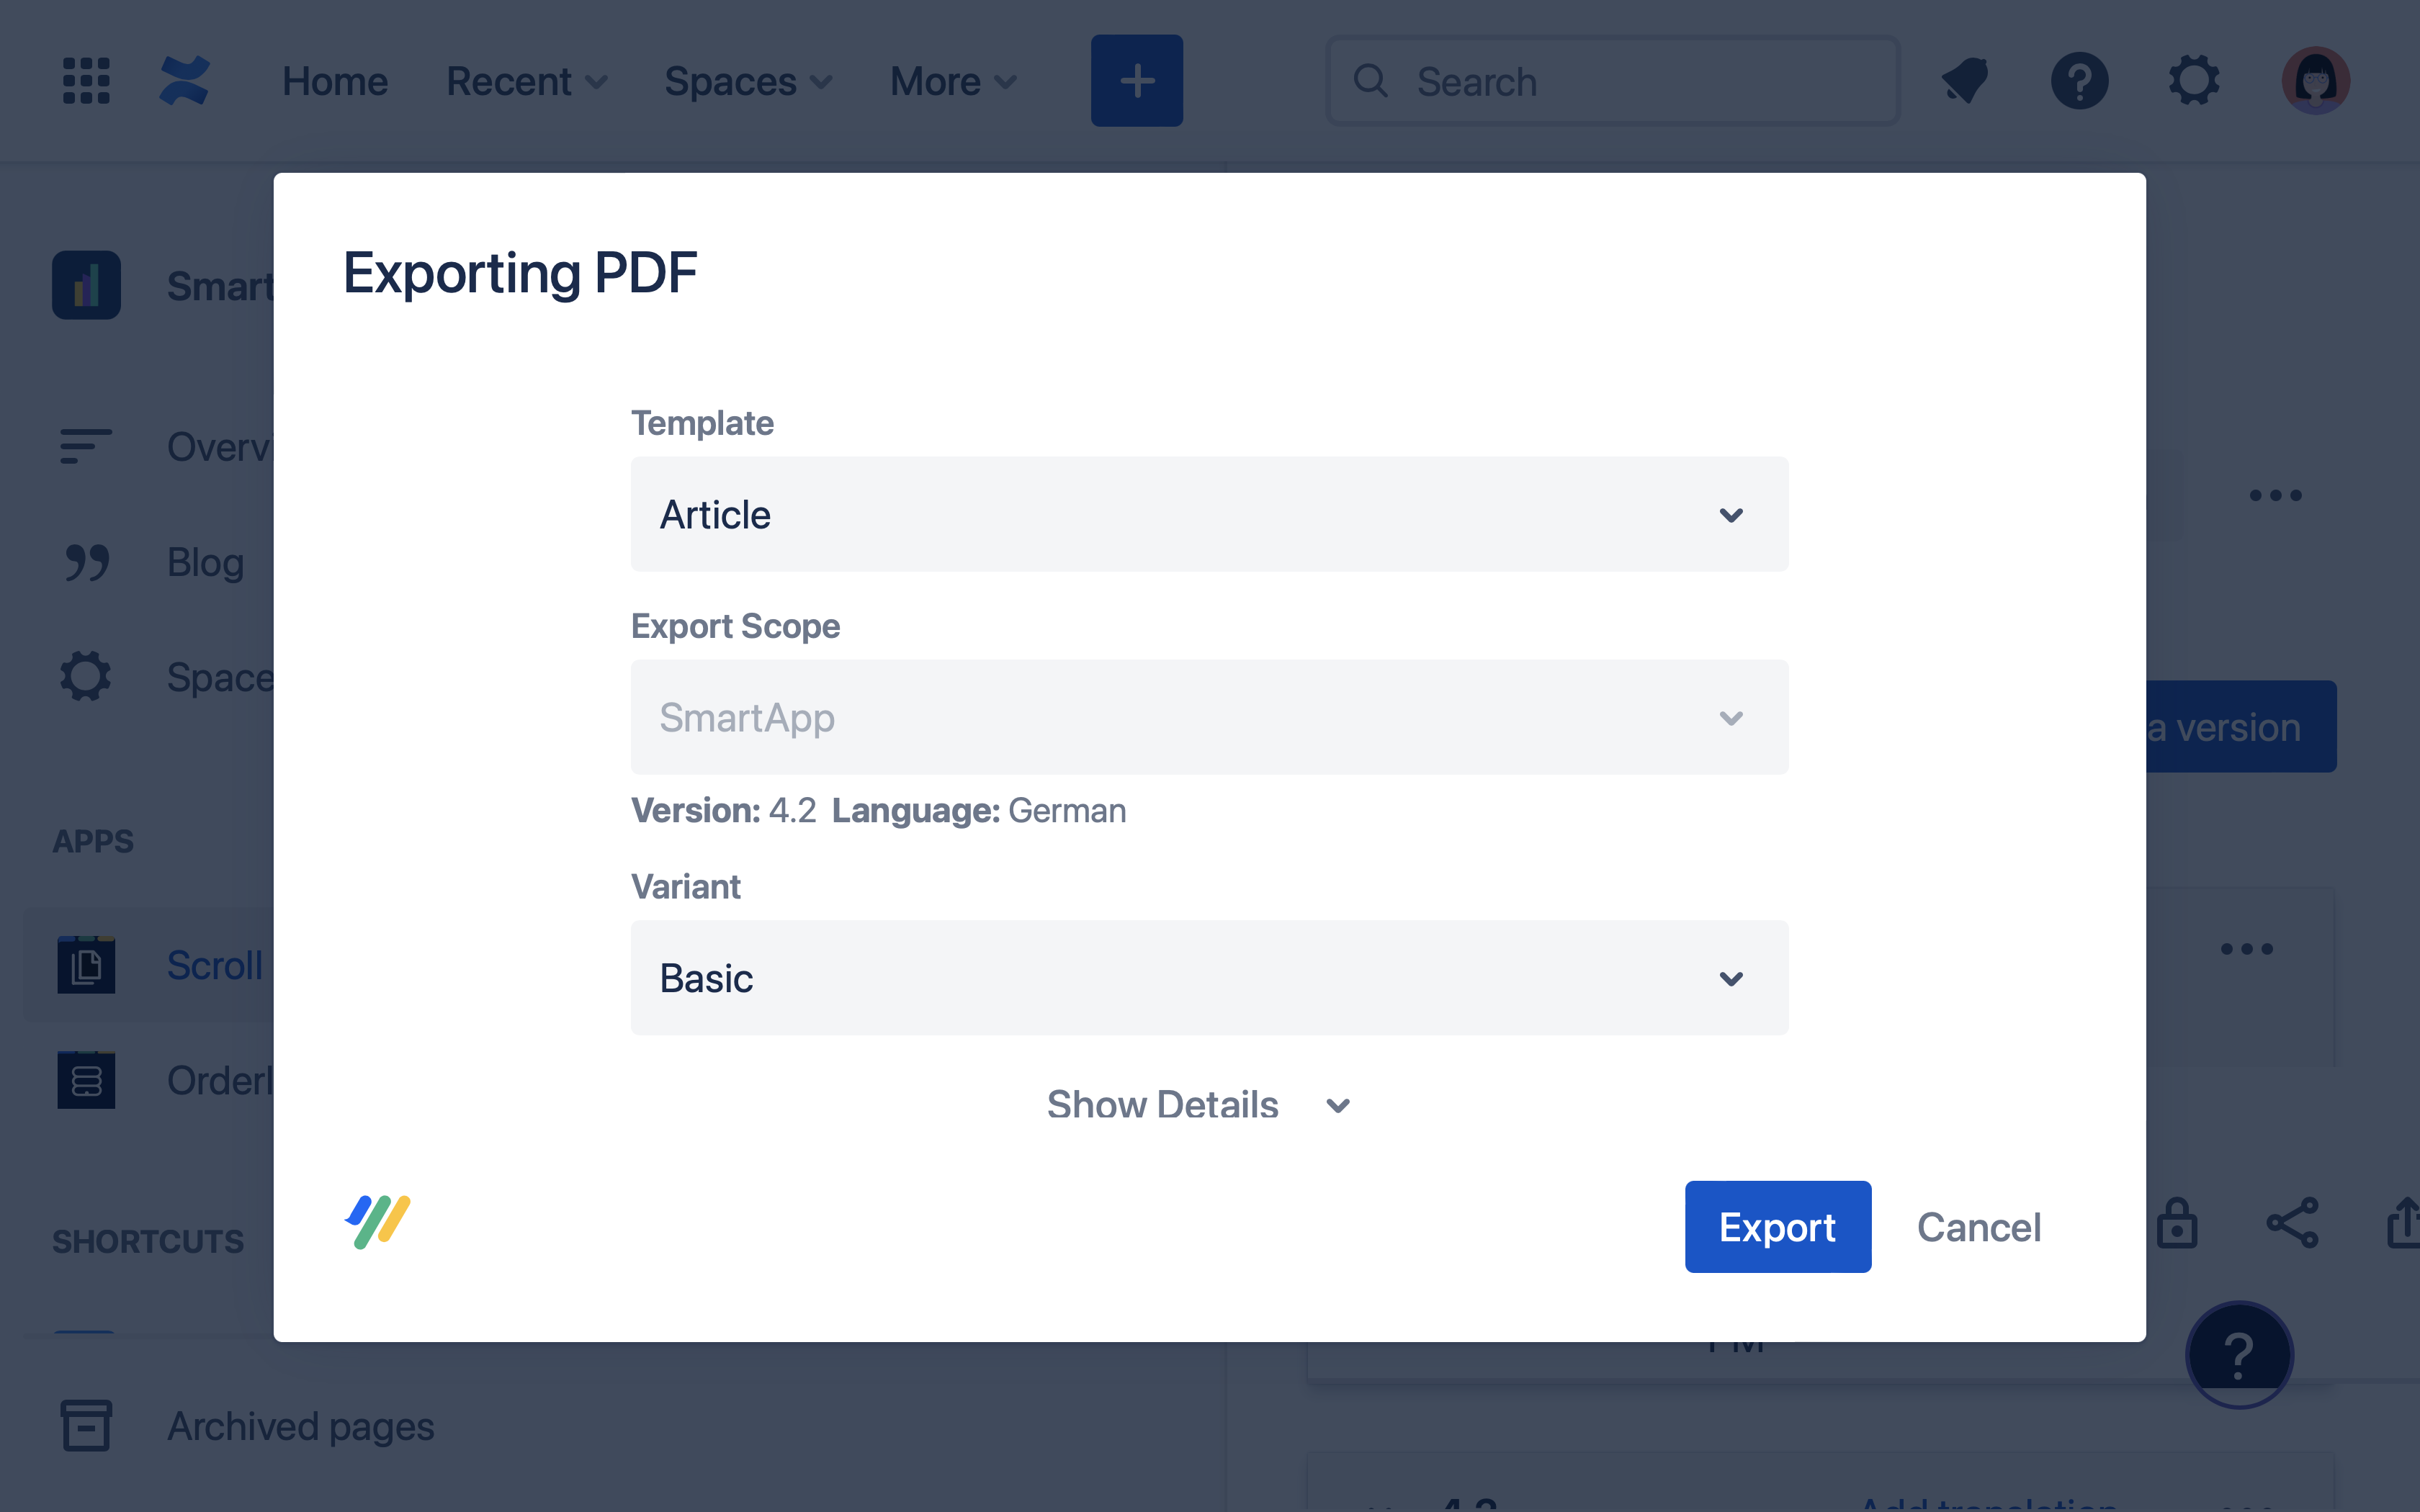The image size is (2420, 1512).
Task: Click the Blog label in sidebar
Action: [x=206, y=562]
